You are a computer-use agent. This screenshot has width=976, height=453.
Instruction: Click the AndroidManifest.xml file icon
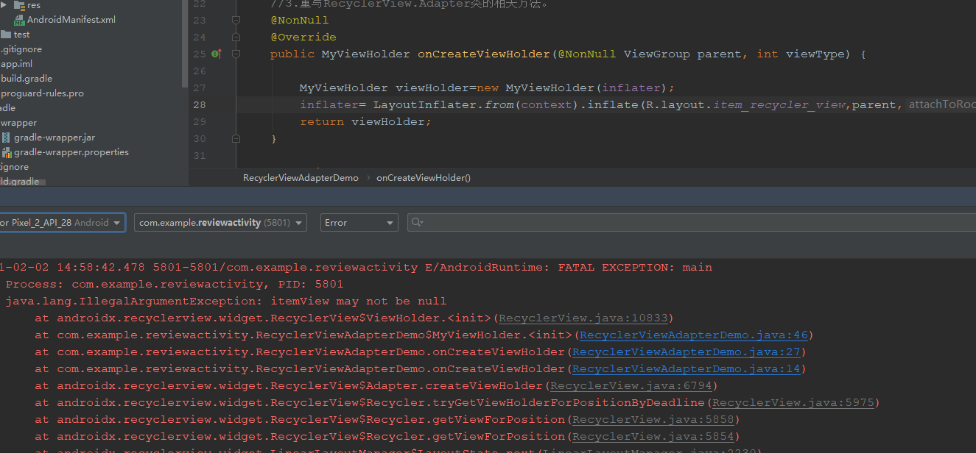19,20
